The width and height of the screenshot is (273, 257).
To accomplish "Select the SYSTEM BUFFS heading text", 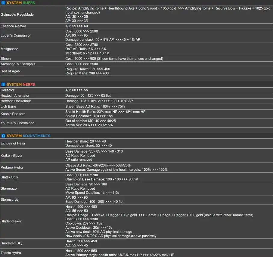I will [x=21, y=3].
